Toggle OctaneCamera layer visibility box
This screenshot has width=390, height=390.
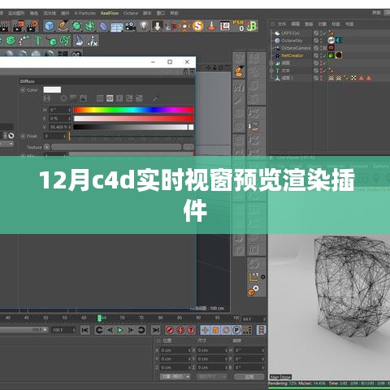tap(316, 48)
